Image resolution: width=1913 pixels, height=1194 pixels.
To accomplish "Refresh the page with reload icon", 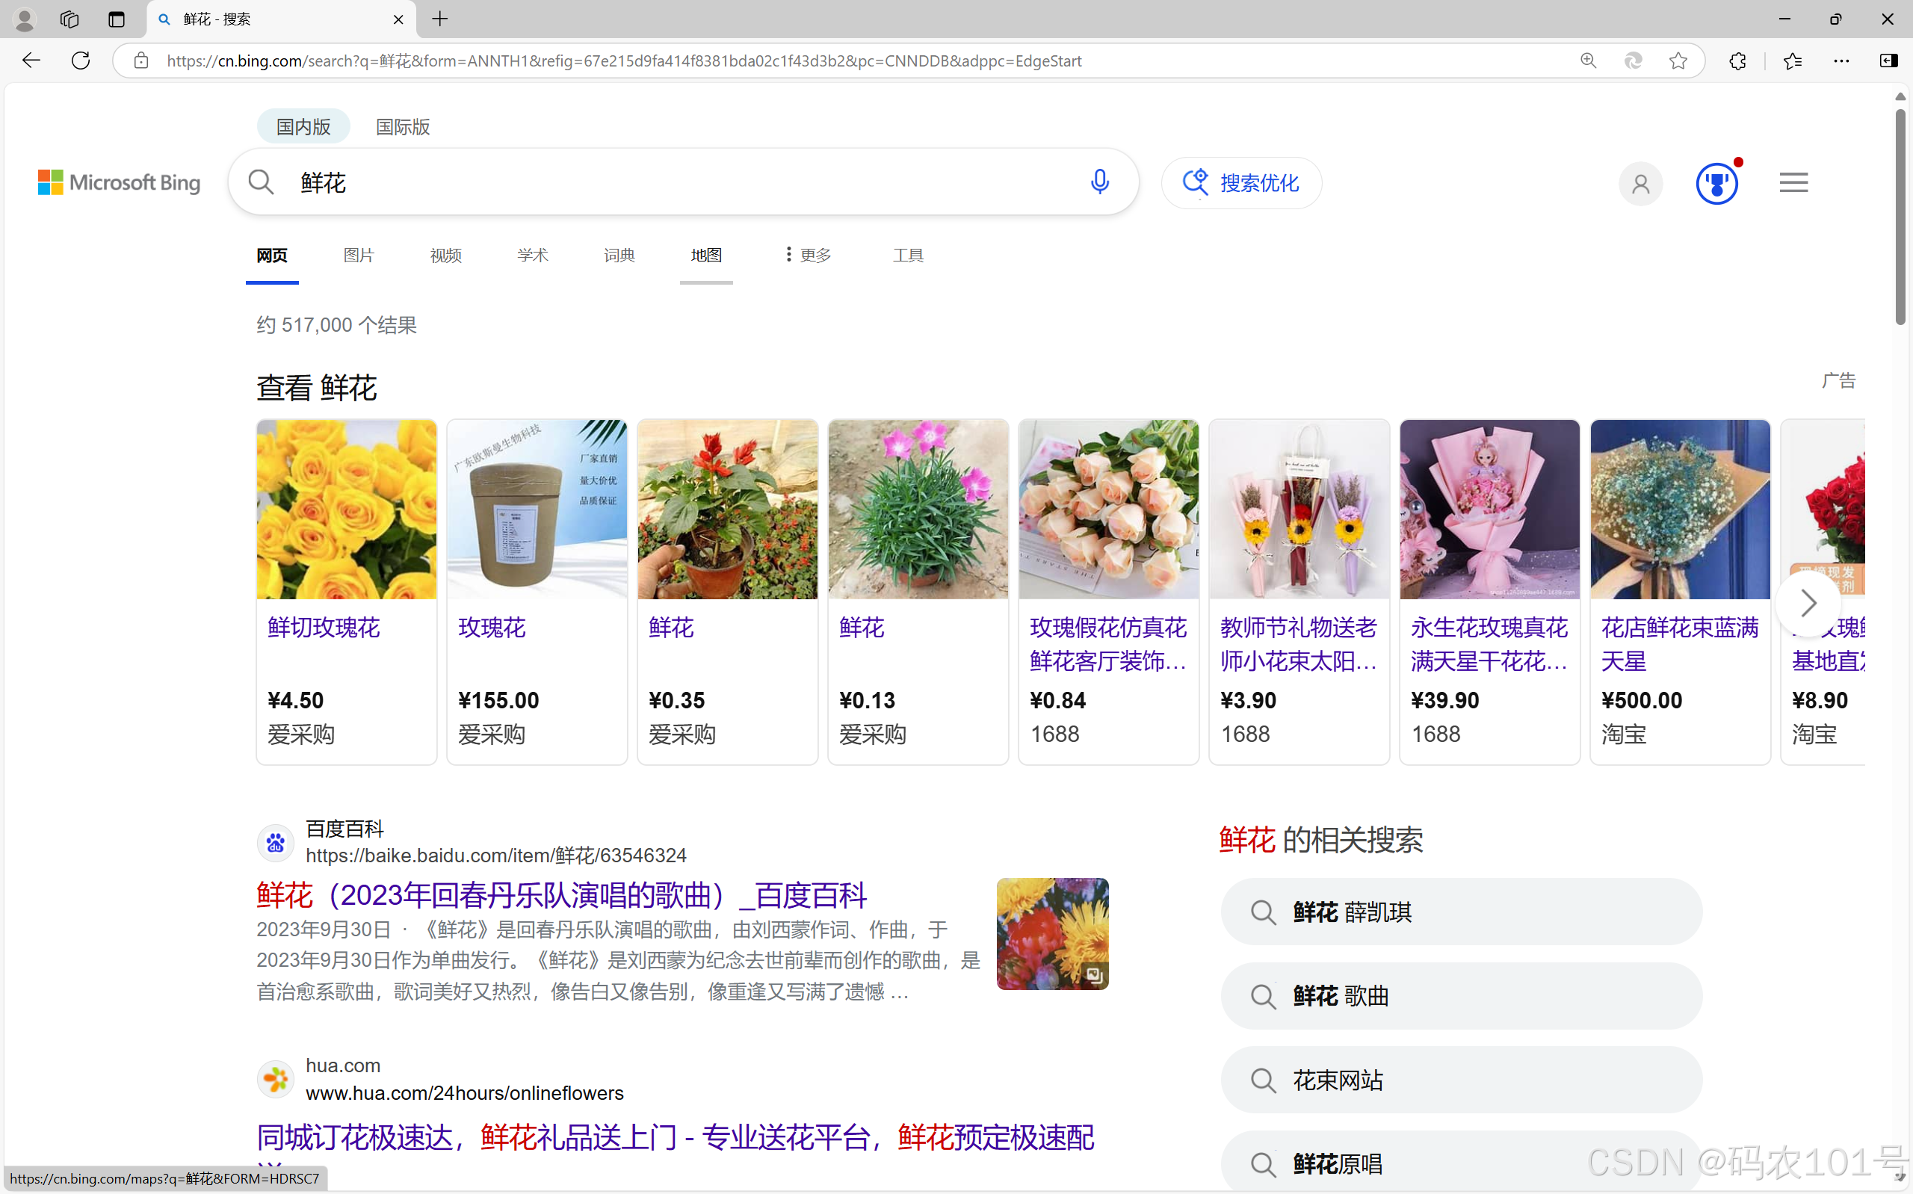I will (81, 61).
